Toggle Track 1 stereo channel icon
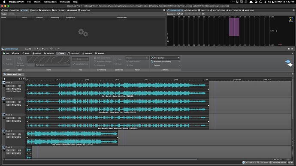This screenshot has width=296, height=166. pos(4,83)
